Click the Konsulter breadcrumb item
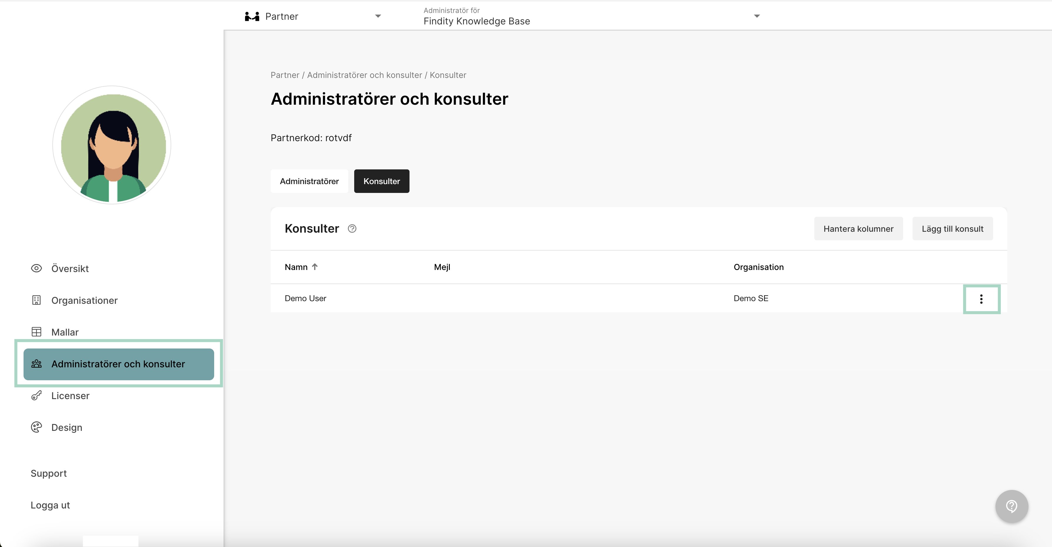 (x=447, y=75)
